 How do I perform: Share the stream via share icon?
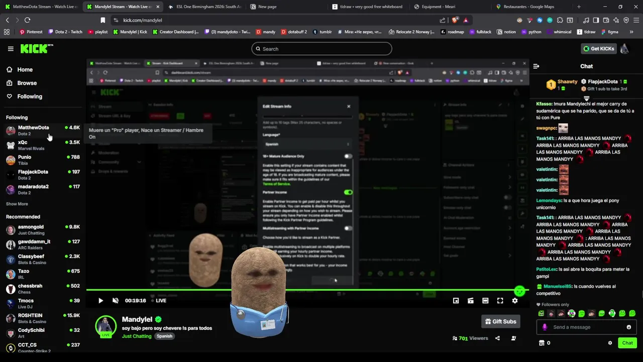[x=497, y=338]
